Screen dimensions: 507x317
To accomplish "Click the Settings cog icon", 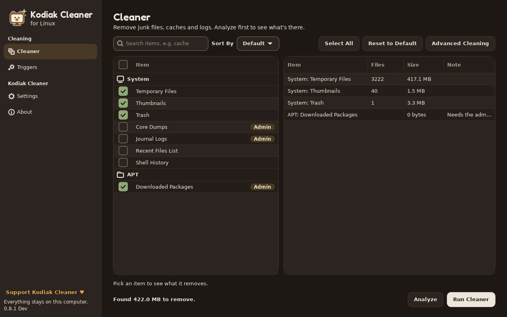I will (11, 96).
